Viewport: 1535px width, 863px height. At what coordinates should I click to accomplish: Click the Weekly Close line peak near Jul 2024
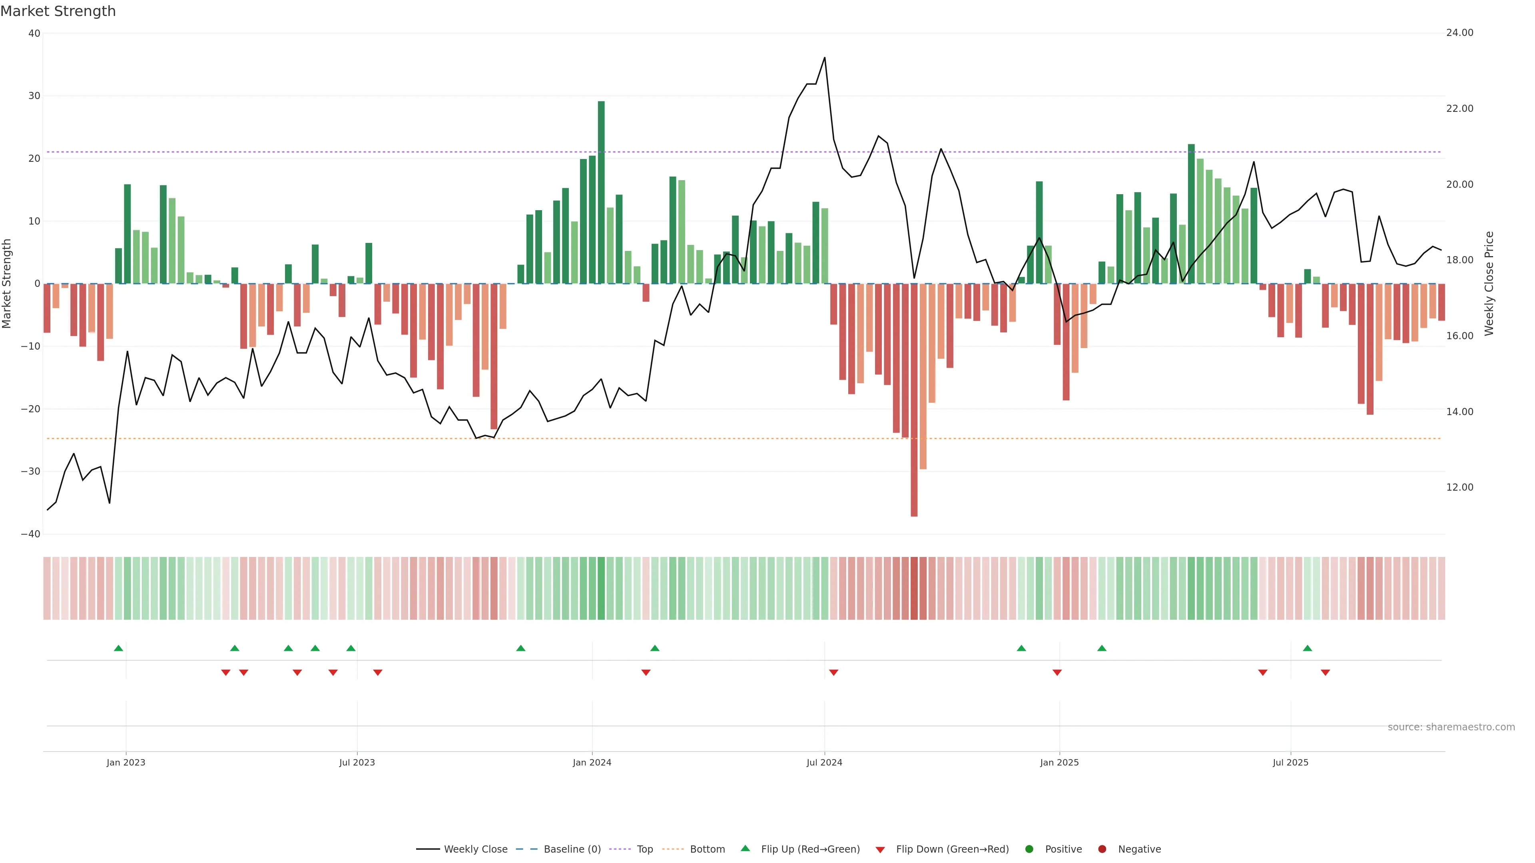825,58
